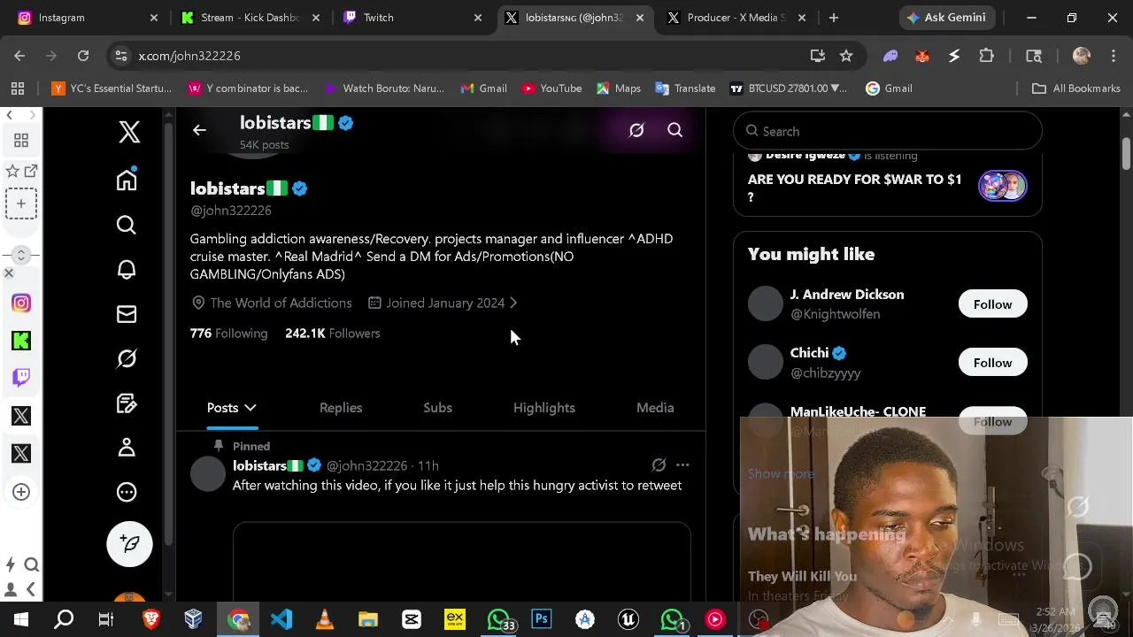This screenshot has height=637, width=1133.
Task: Switch to the Instagram browser tab
Action: pyautogui.click(x=89, y=18)
